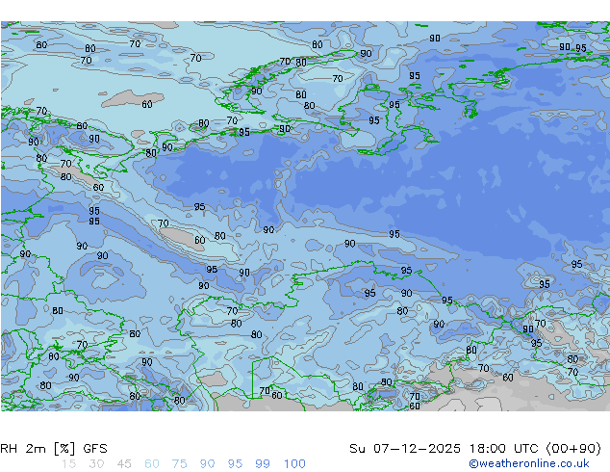Screen dimensions: 610x472
Task: Select legend value 15
Action: [68, 464]
